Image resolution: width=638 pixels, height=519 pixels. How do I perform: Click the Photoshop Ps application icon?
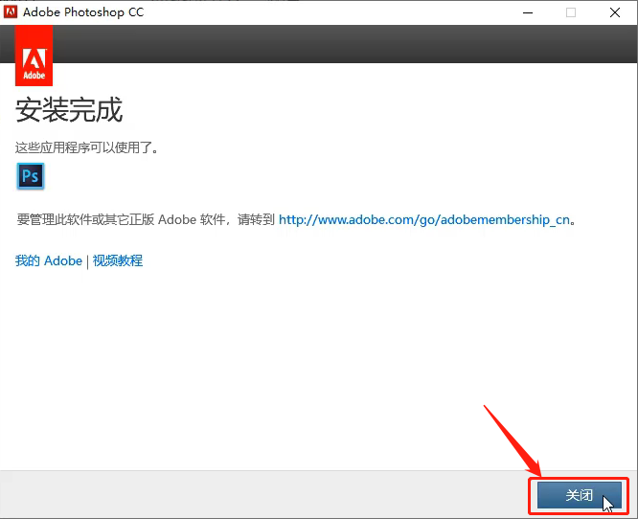click(x=31, y=176)
